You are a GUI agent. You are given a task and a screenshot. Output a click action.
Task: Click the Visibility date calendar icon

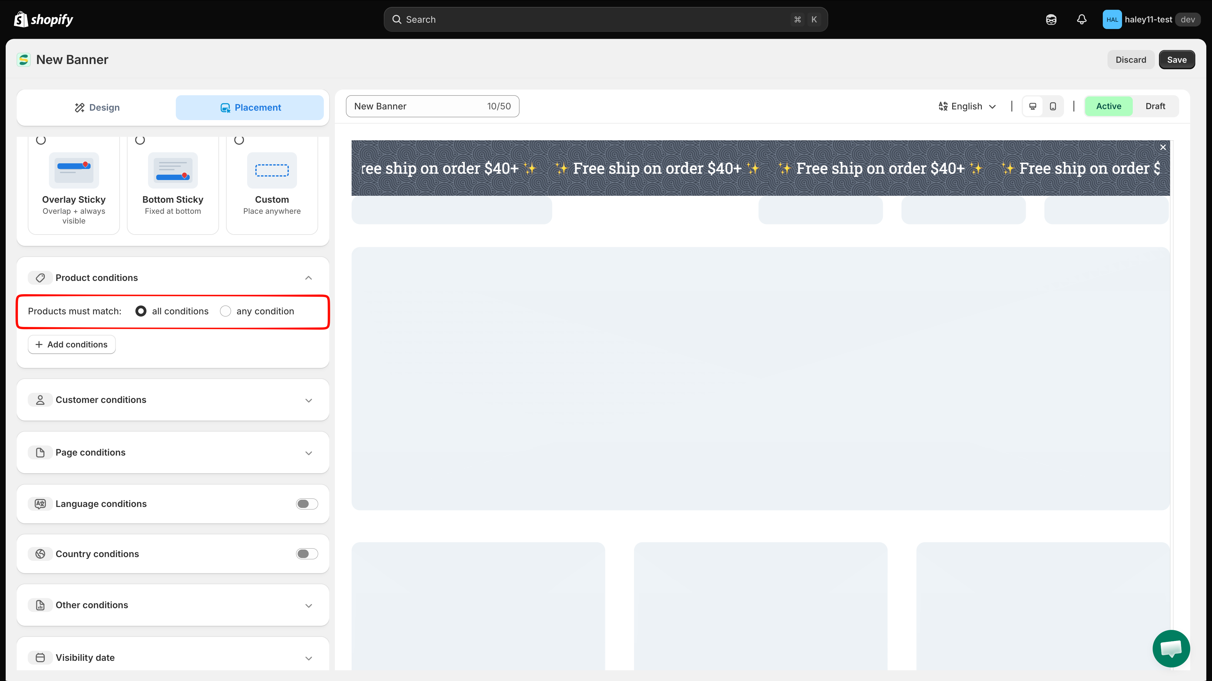(x=40, y=657)
